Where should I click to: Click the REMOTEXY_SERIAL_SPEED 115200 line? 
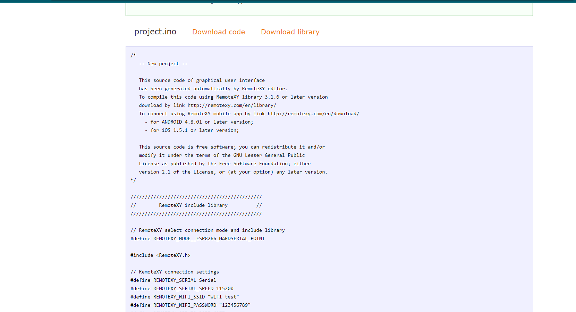pos(182,289)
